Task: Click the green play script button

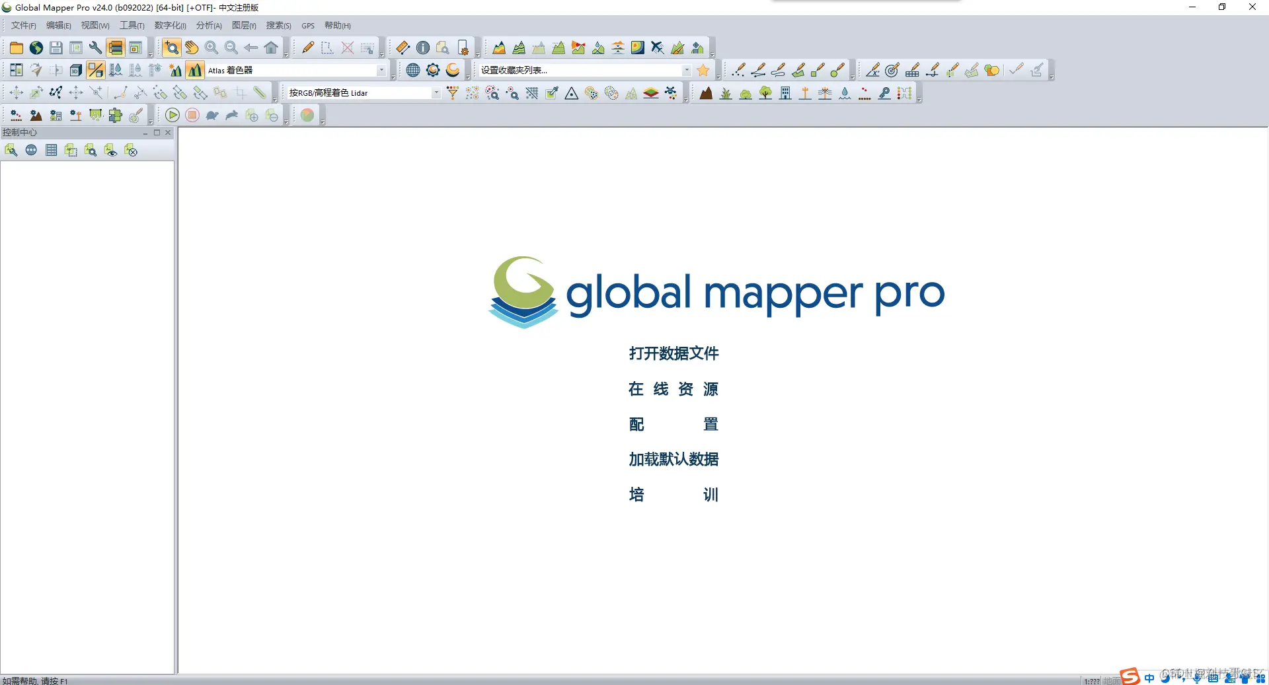Action: pos(173,116)
